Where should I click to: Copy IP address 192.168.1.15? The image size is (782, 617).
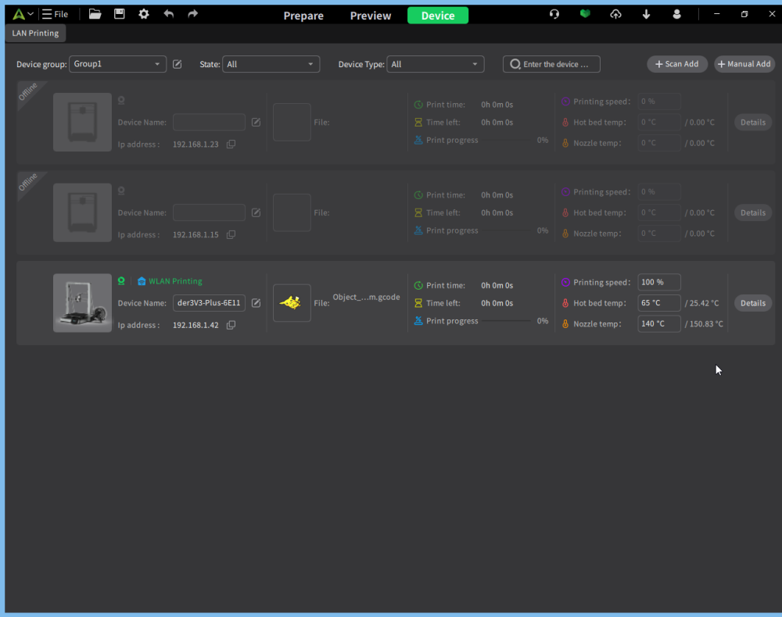point(231,234)
